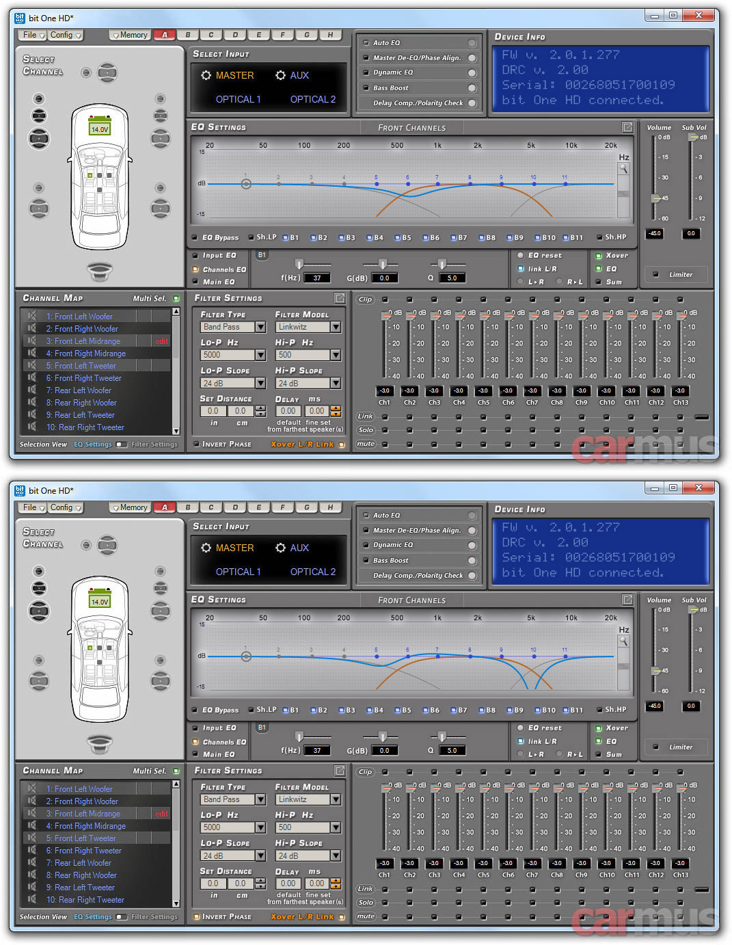Screen dimensions: 732x945
Task: Choose OPTICAL 1 input in lower window
Action: tap(239, 572)
